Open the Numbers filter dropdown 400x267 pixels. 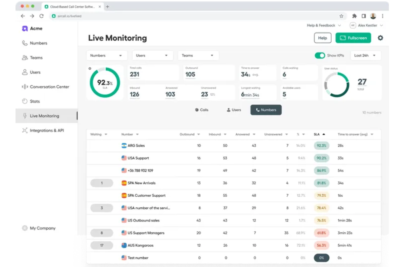106,55
